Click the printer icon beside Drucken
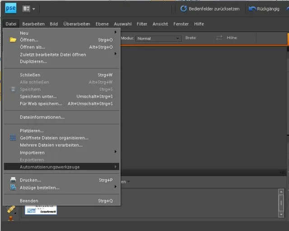Screen dimensions: 289x231 tap(13, 180)
